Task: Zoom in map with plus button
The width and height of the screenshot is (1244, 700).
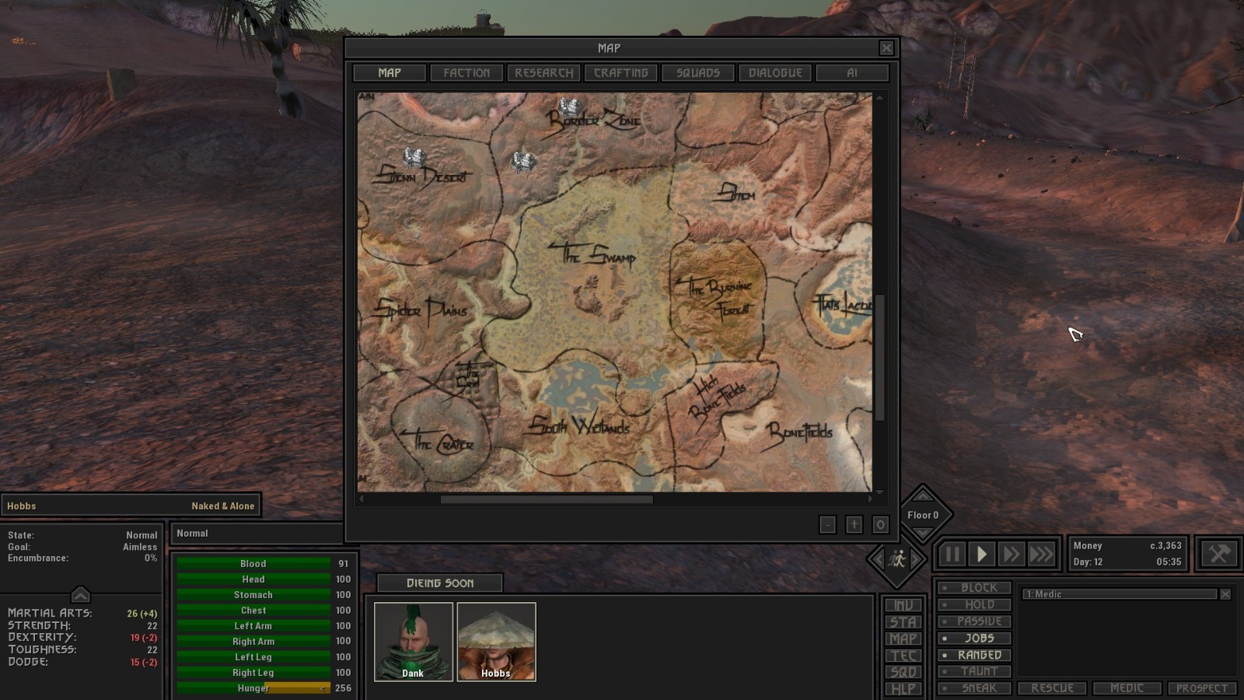Action: pos(854,525)
